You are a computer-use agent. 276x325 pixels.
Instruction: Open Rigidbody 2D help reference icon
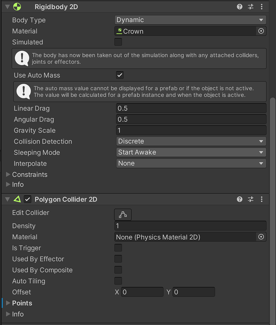240,7
